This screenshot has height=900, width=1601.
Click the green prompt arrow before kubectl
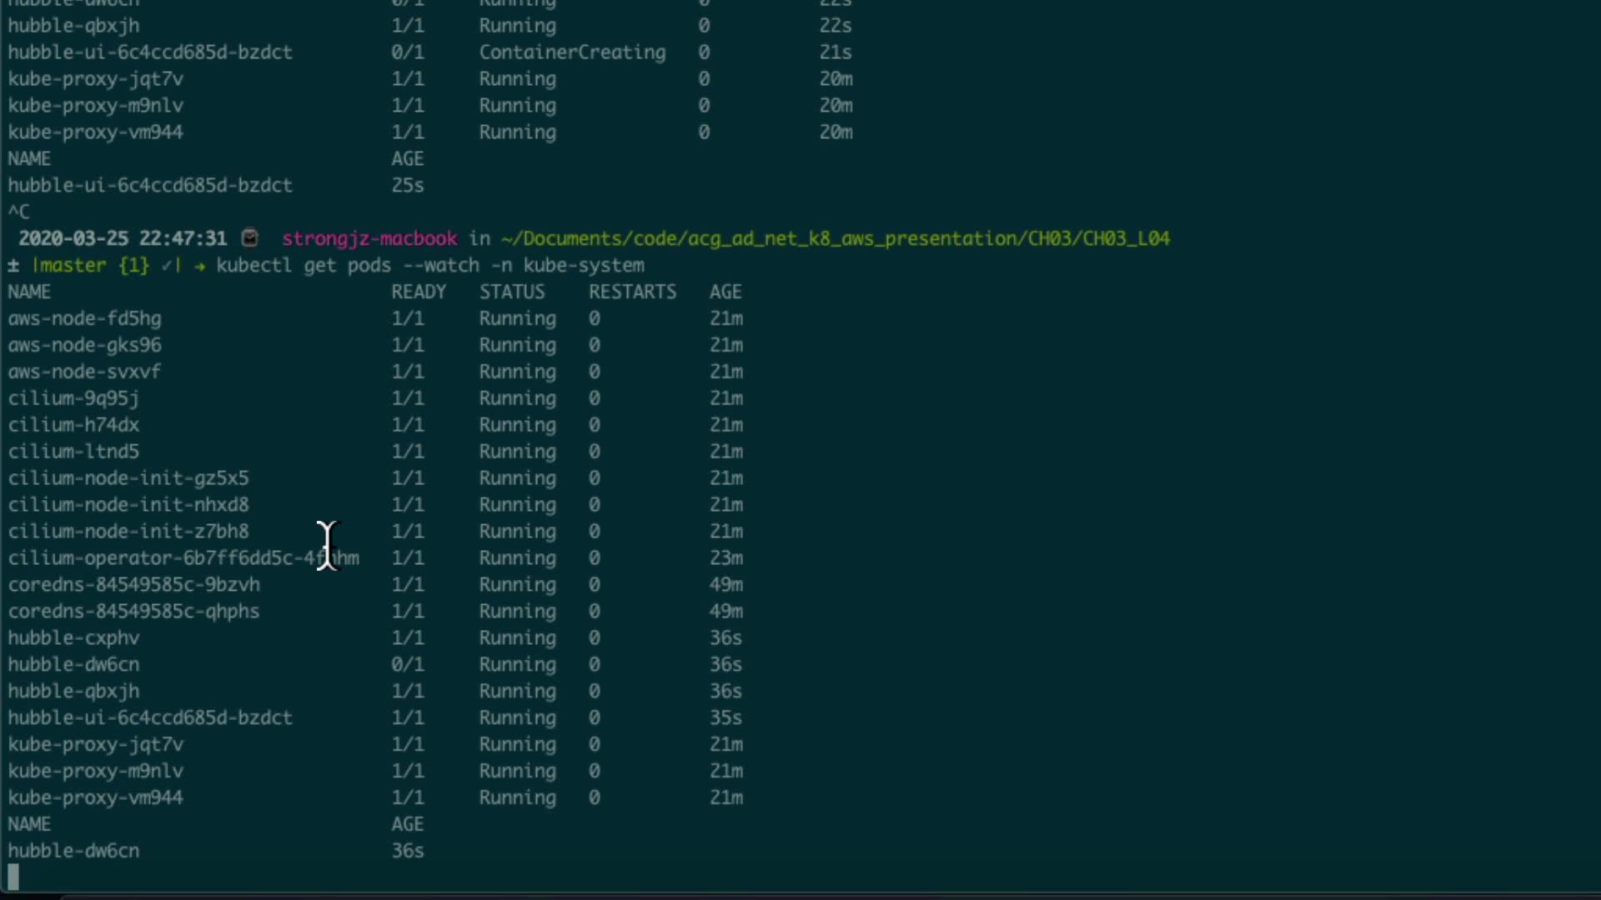199,266
